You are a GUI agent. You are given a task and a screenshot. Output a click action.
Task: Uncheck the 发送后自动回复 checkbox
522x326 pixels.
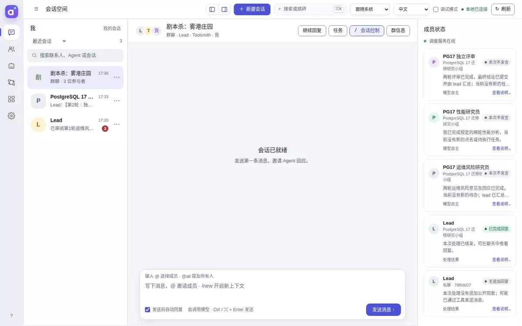[147, 309]
